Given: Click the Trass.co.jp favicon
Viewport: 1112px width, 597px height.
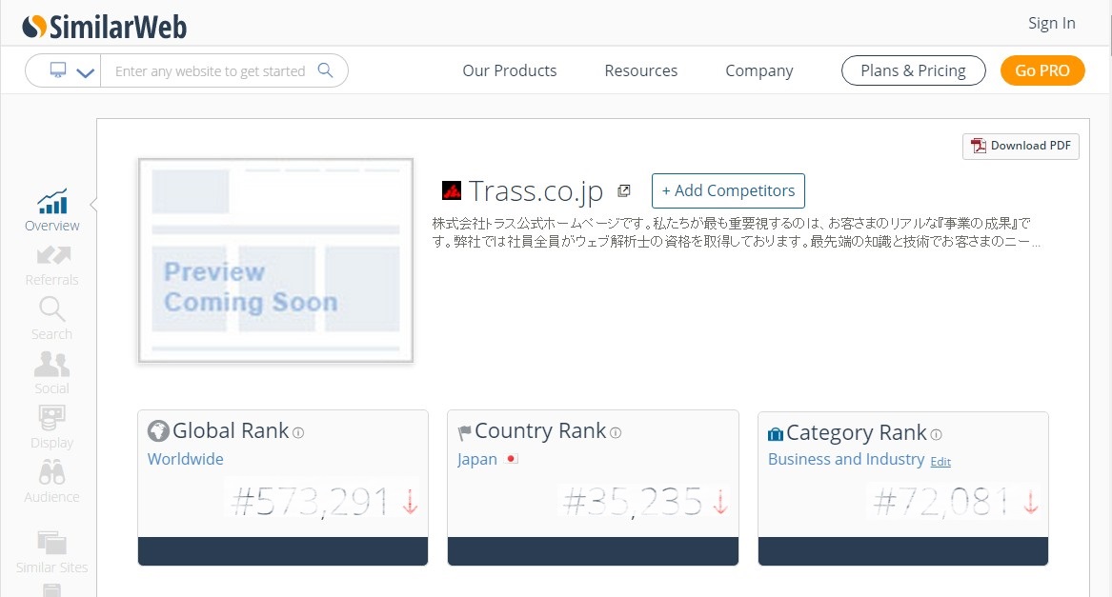Looking at the screenshot, I should click(451, 190).
